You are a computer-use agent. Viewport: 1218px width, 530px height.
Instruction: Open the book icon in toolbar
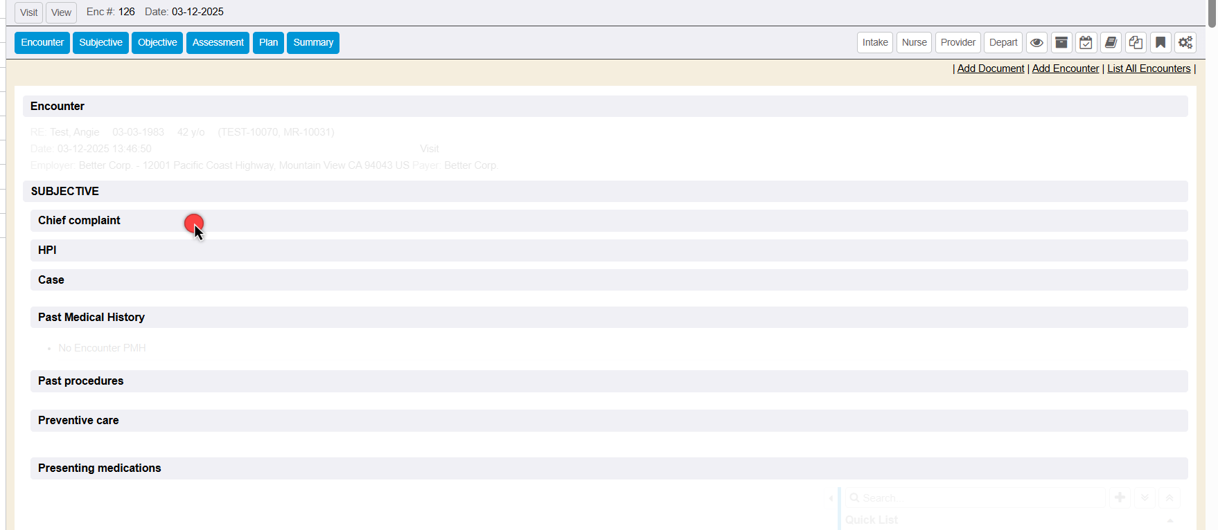[1111, 43]
